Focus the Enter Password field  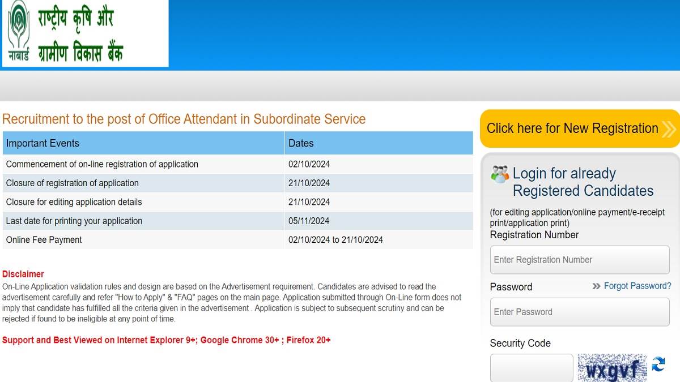pyautogui.click(x=580, y=312)
